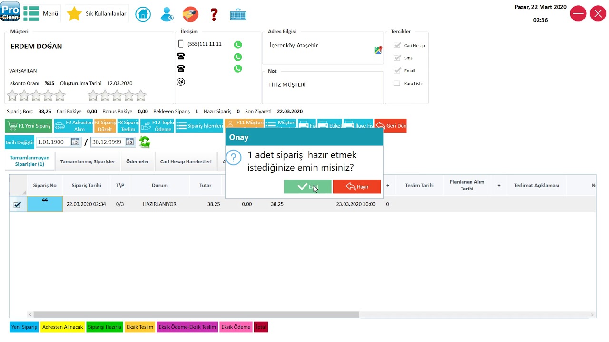Uncheck the order 44 row checkbox
Viewport: 609px width, 342px height.
click(x=17, y=205)
